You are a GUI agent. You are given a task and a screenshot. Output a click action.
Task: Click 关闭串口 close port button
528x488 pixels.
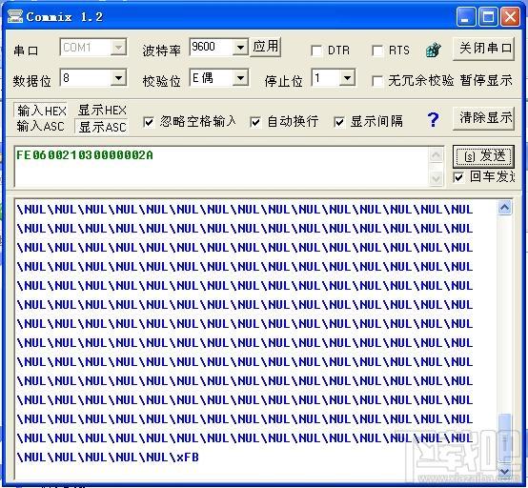(483, 49)
